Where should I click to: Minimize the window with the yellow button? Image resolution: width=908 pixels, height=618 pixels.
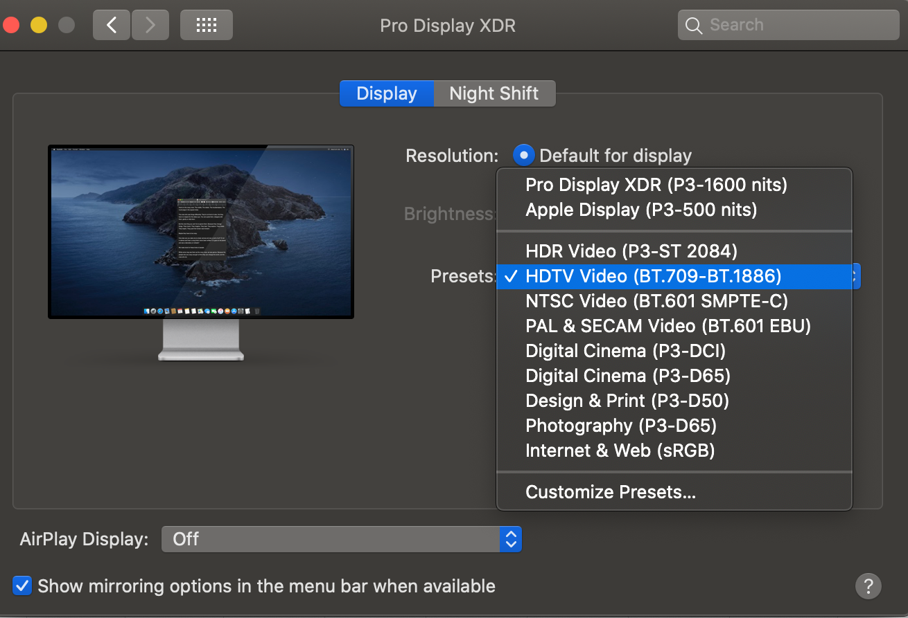pyautogui.click(x=38, y=26)
